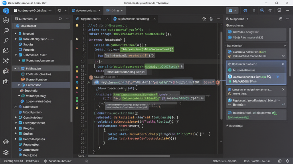Click the three-dot menu in the editor tab bar
Screen dimensions: 293x164
tap(218, 19)
